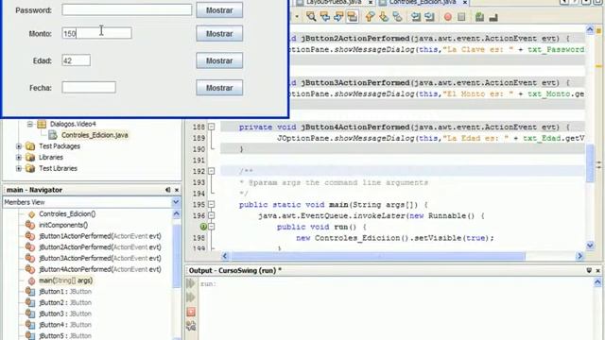Click the green override glyph on line 197
This screenshot has width=605, height=340.
tap(203, 227)
